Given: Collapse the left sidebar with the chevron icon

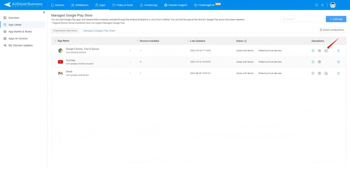Looking at the screenshot, I should 44,12.
